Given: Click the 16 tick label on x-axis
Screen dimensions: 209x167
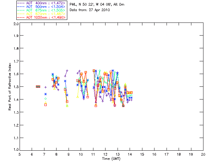Looking at the screenshot, I should 154,155.
